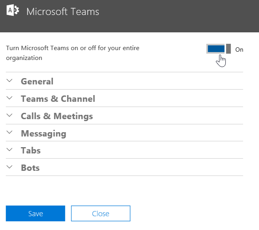The height and width of the screenshot is (230, 259).
Task: Click the Microsoft Teams title text
Action: (63, 12)
